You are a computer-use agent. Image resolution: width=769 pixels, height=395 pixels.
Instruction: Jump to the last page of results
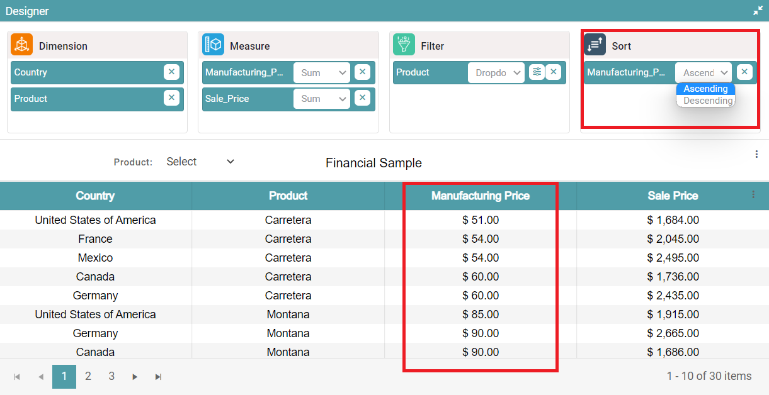click(158, 377)
